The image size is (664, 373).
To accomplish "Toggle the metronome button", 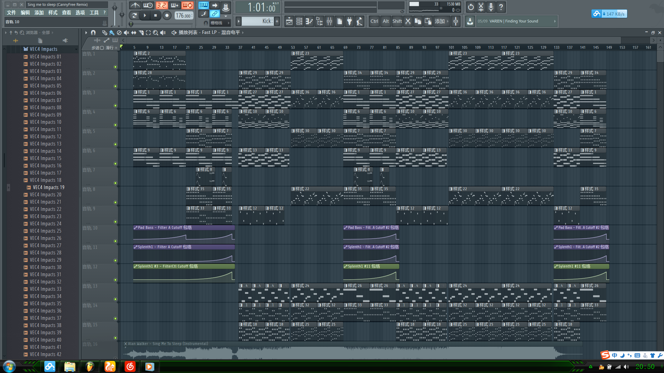I will pyautogui.click(x=135, y=5).
